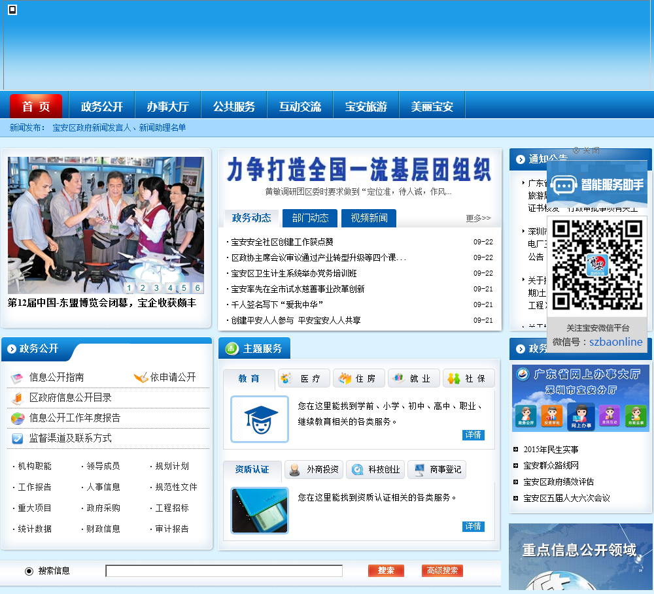Select the 医疗 theme service tab
The image size is (654, 594).
(x=304, y=378)
